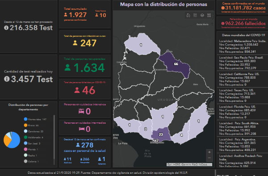Click info icon beside 3.457 Test

[7, 79]
